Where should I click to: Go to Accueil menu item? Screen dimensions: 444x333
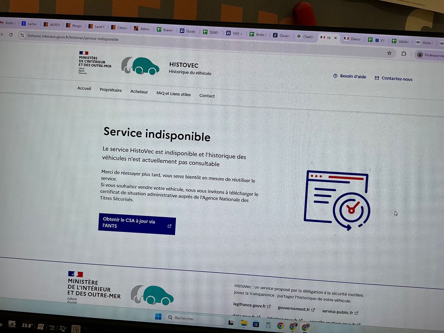84,88
